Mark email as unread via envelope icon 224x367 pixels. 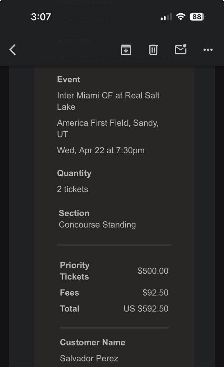pyautogui.click(x=181, y=50)
